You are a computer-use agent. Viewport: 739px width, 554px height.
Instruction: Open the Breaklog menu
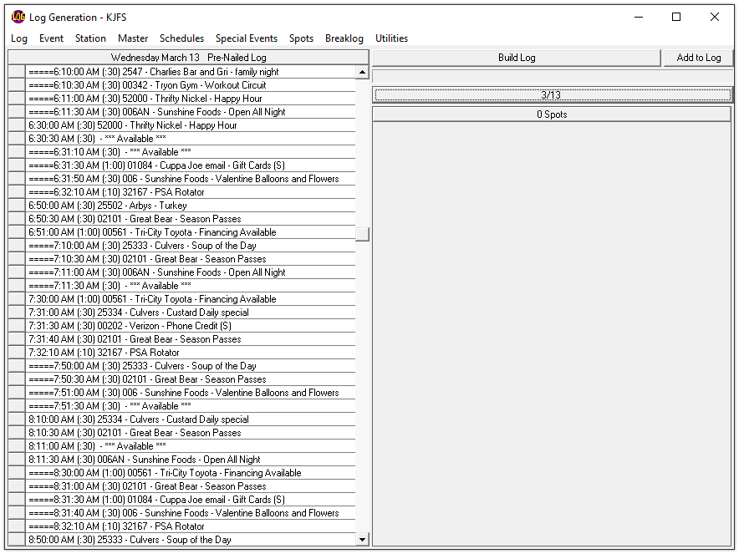[x=344, y=38]
